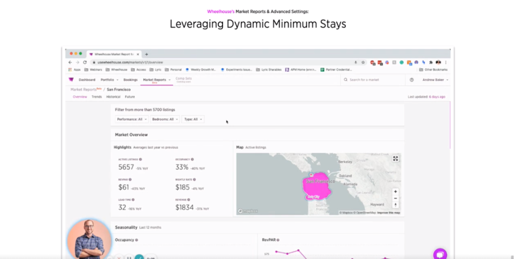
Task: Click the Wheelhouse logo in the navbar
Action: click(x=71, y=80)
